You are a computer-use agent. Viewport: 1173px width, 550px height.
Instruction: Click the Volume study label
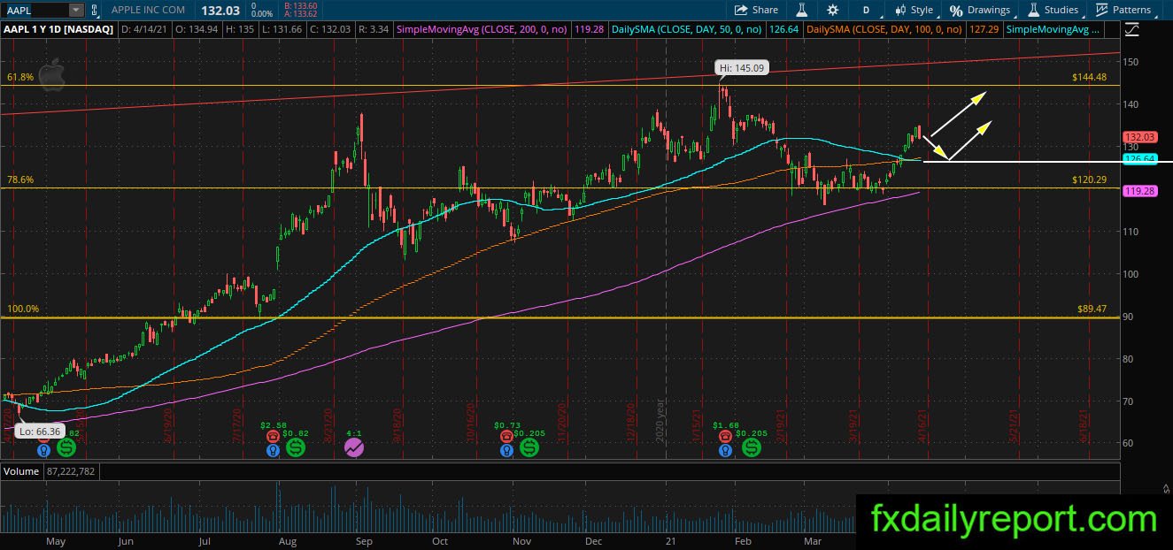click(21, 471)
